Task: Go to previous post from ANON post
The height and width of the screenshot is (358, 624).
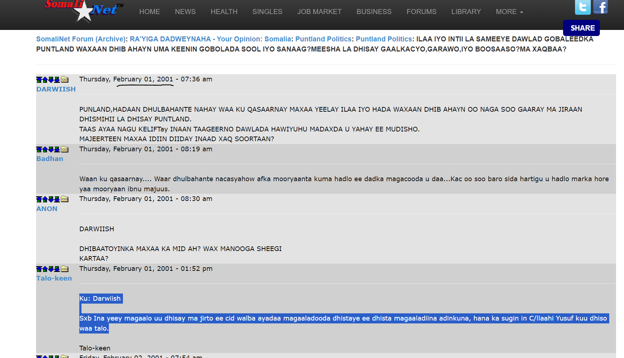Action: pos(45,199)
